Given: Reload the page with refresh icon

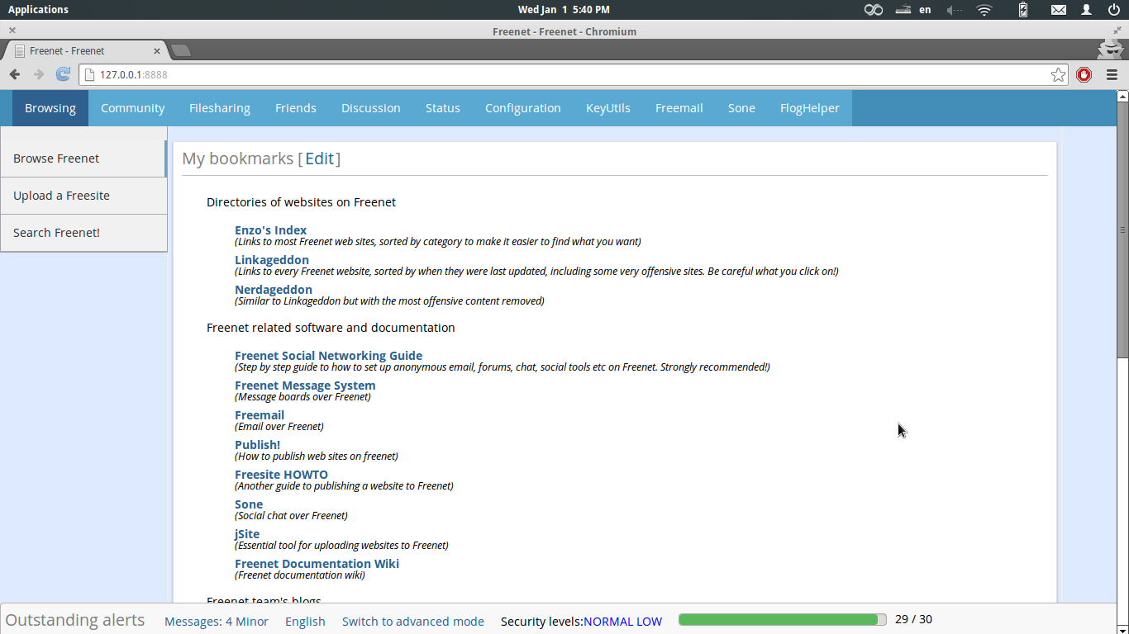Looking at the screenshot, I should (x=63, y=74).
